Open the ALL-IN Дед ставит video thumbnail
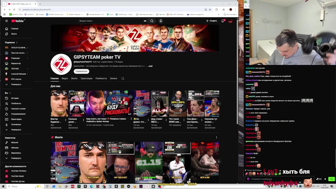Screen dimensions: 336x189 160,103
